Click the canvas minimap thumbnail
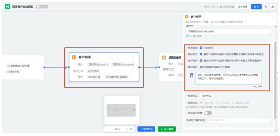The width and height of the screenshot is (280, 136). [x=122, y=110]
